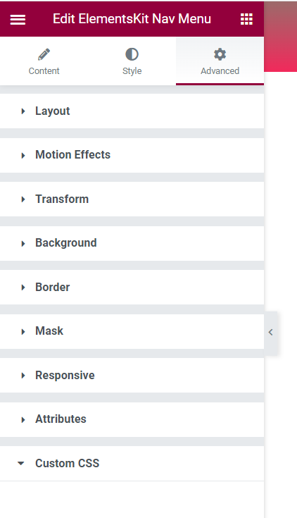Click the Edit ElementsKit Nav Menu title

pyautogui.click(x=132, y=19)
